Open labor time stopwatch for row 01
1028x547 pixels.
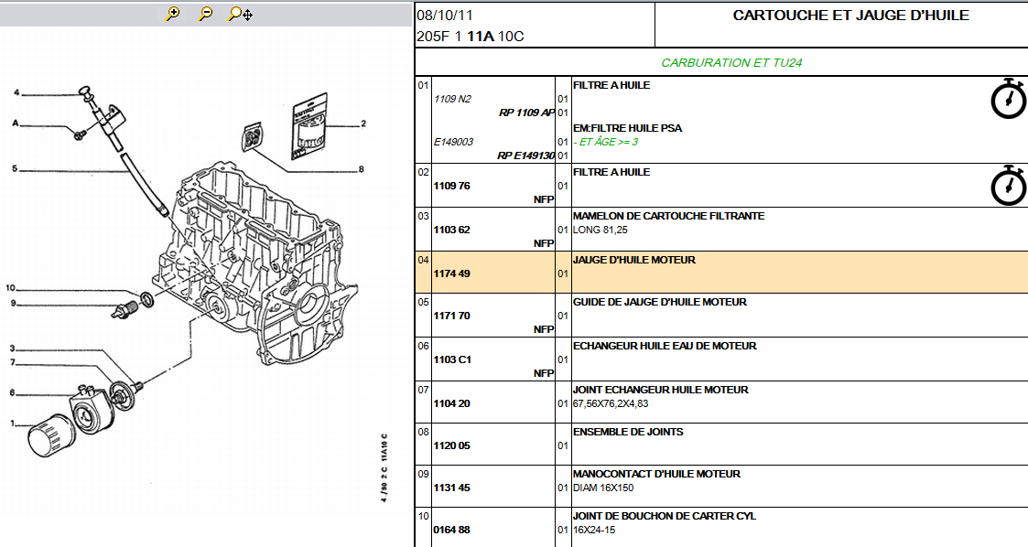(1009, 99)
